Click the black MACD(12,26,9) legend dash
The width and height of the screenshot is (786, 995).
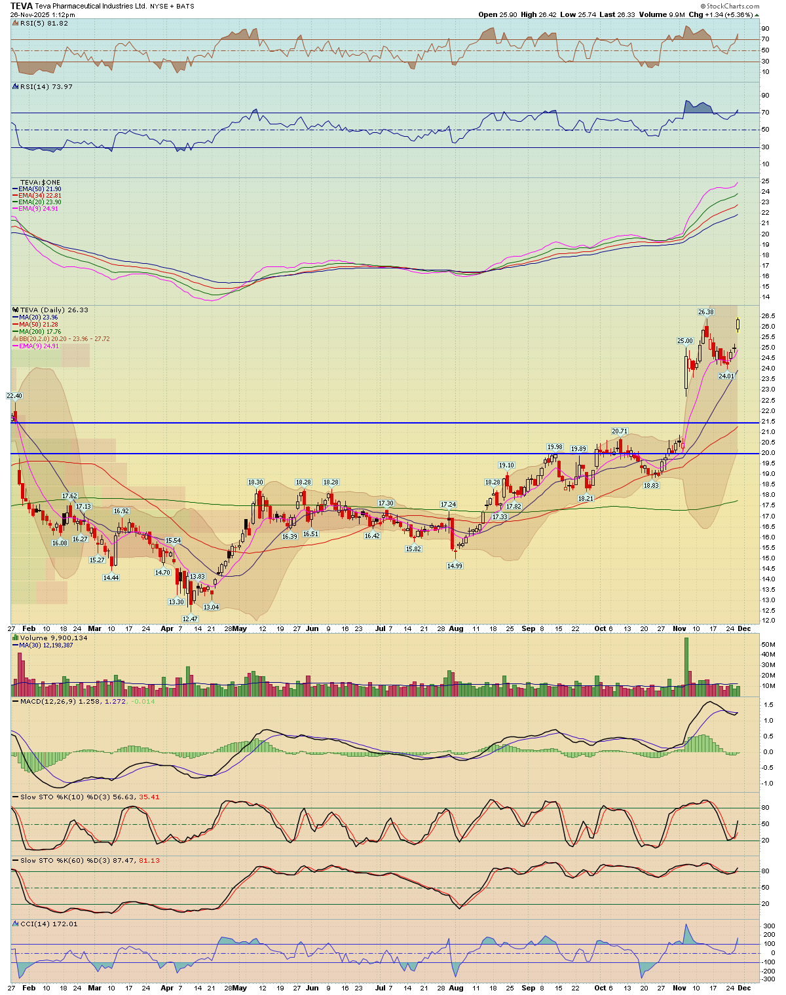coord(16,701)
